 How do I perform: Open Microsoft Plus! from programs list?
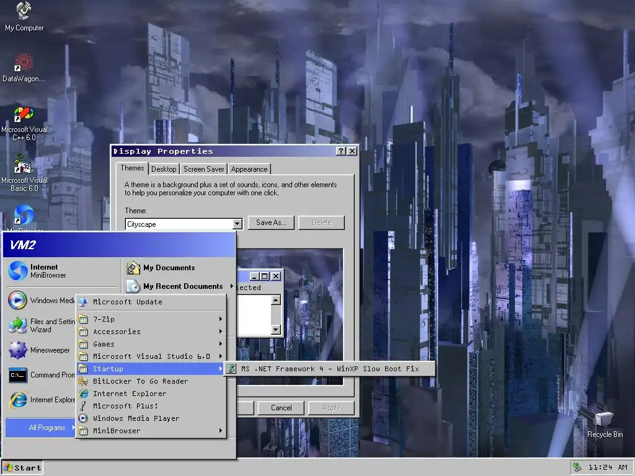click(x=151, y=406)
